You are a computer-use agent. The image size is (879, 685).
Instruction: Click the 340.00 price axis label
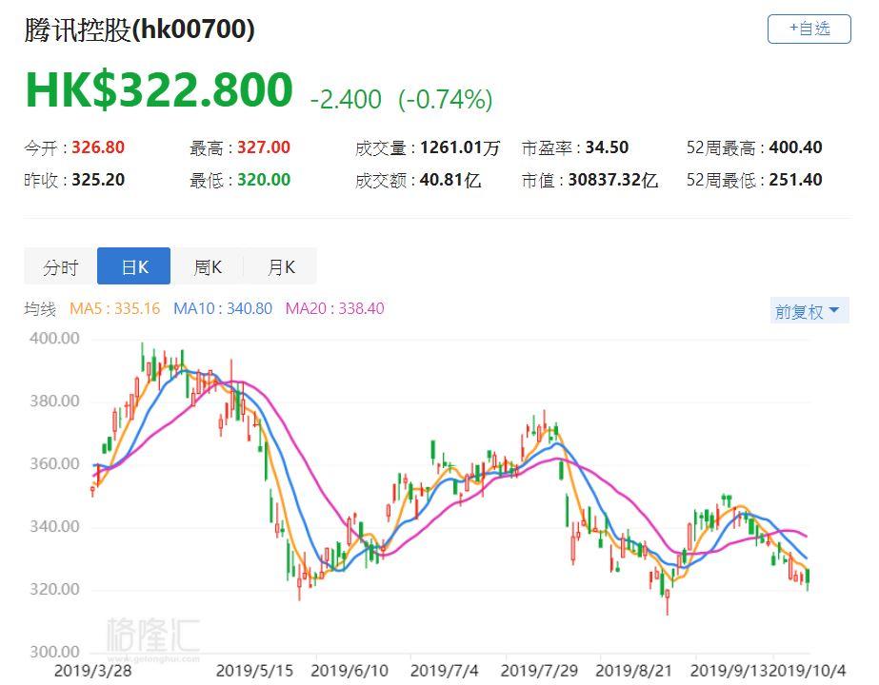point(54,526)
